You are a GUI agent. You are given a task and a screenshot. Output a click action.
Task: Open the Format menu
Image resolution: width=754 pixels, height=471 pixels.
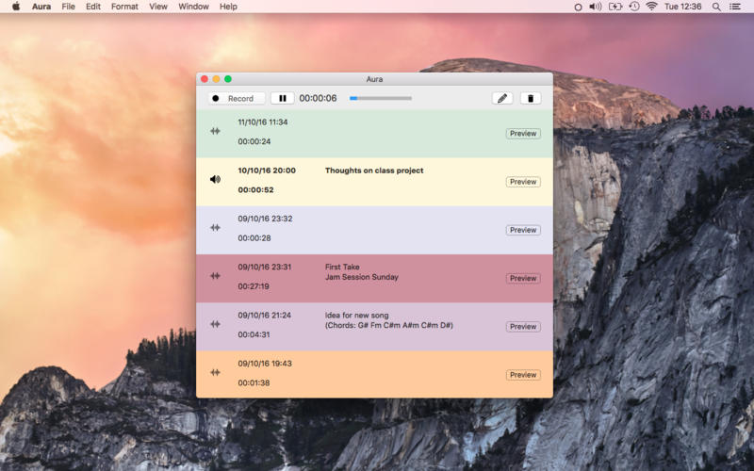(x=124, y=7)
